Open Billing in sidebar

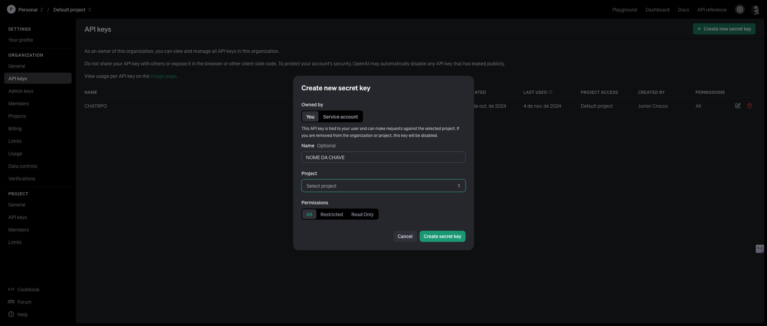click(38, 129)
